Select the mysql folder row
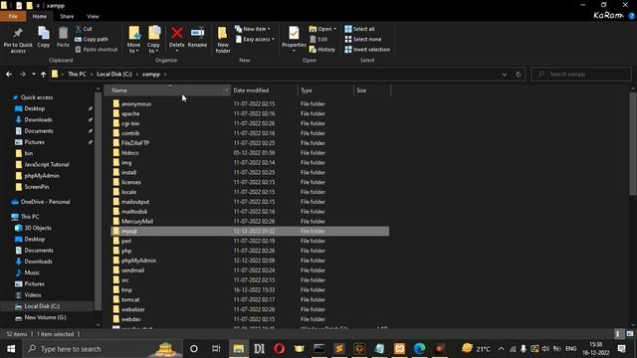 [250, 231]
